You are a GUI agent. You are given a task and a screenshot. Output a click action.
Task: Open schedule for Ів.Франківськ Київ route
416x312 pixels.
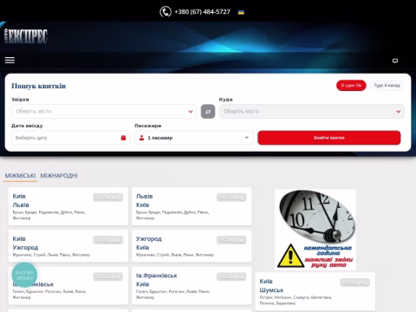tap(231, 276)
